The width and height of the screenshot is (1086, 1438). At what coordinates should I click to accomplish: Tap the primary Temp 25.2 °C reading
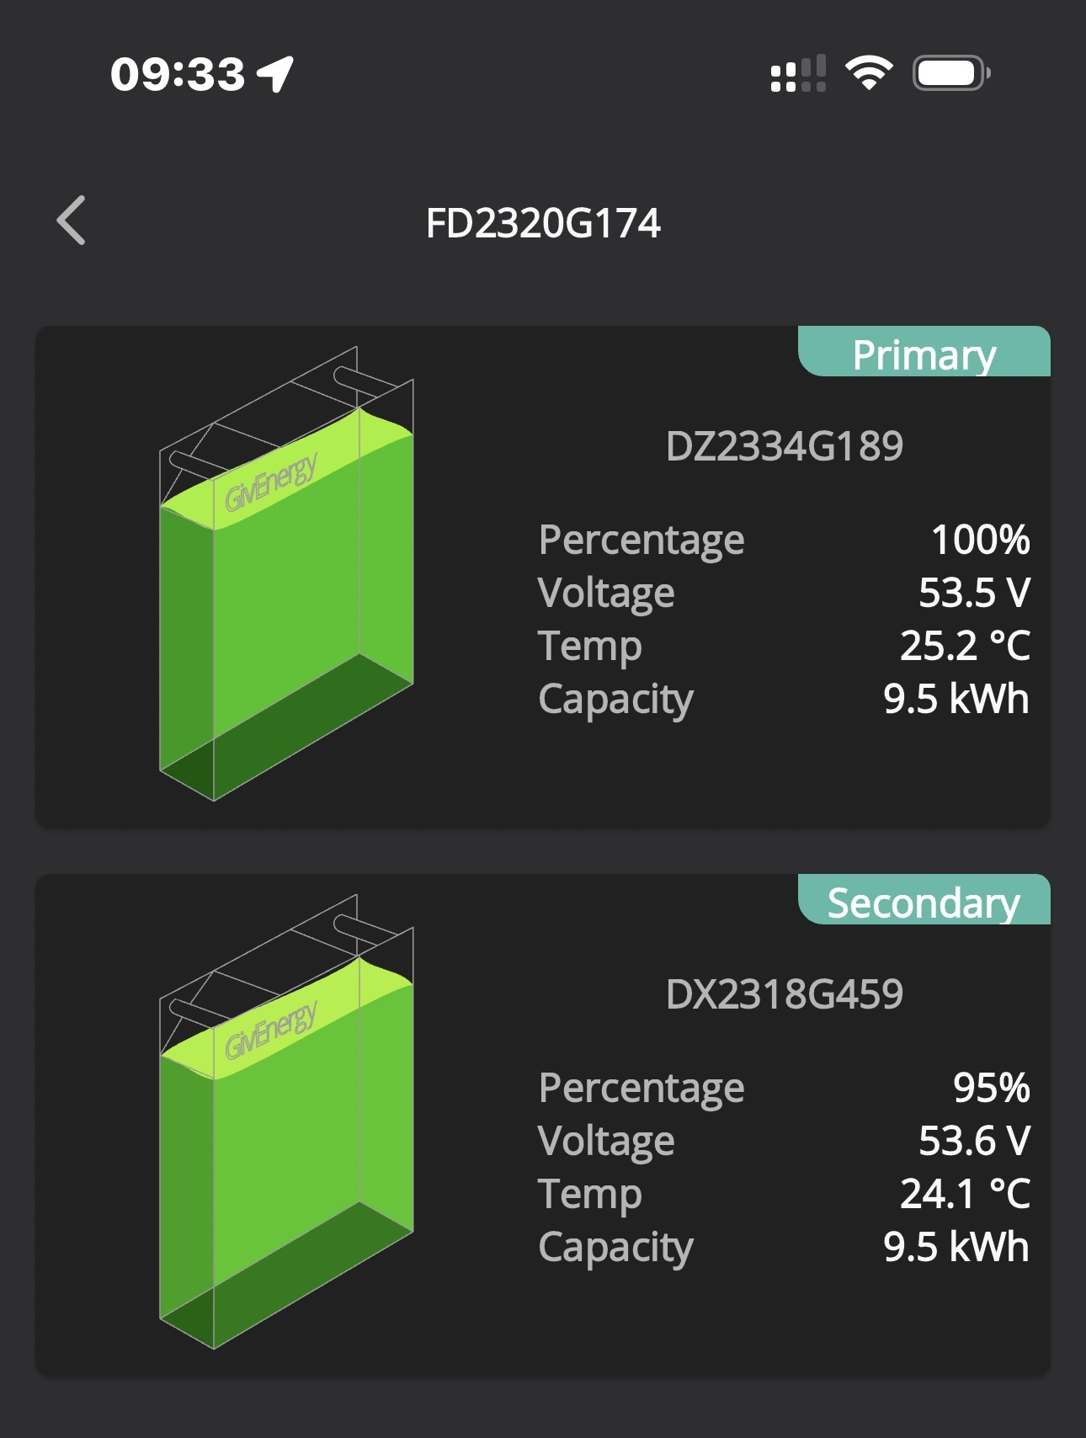965,646
